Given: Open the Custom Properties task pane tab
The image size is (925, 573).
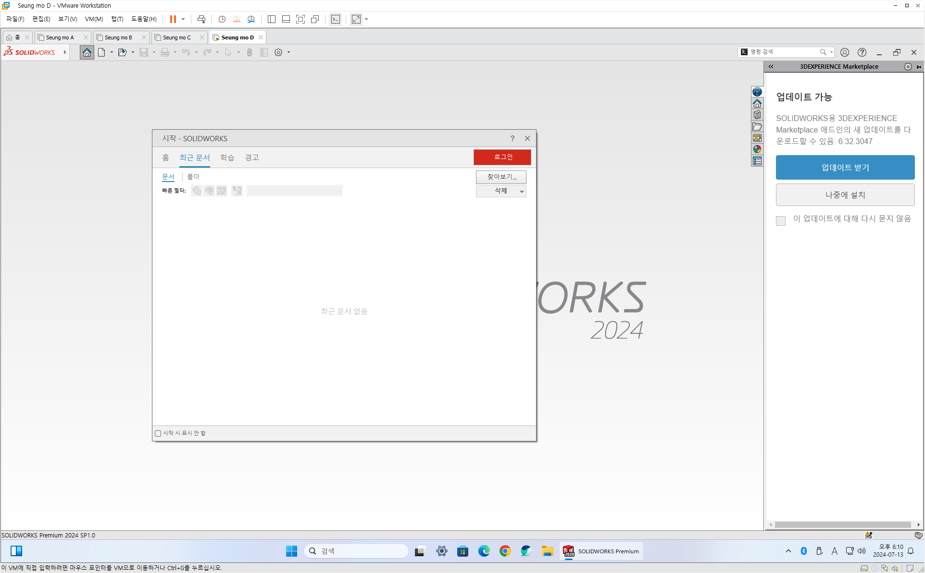Looking at the screenshot, I should tap(757, 161).
